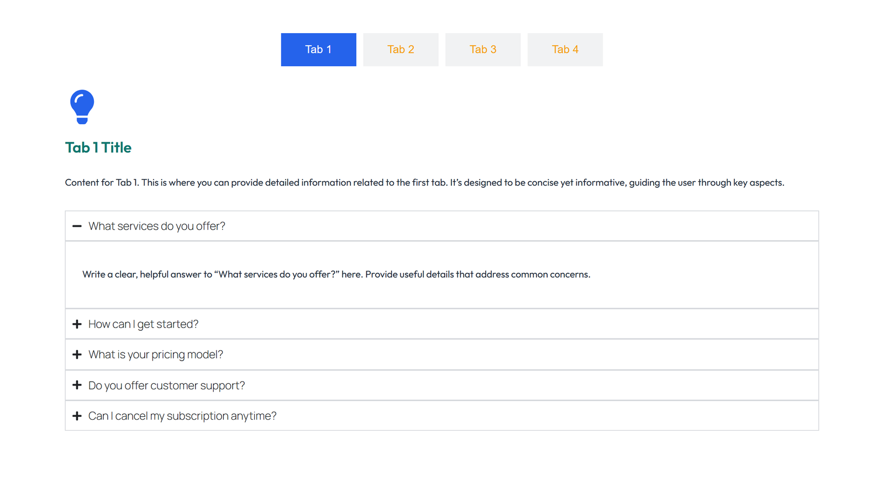Viewport: 884px width, 497px height.
Task: Click the plus icon beside the pricing question
Action: click(77, 354)
